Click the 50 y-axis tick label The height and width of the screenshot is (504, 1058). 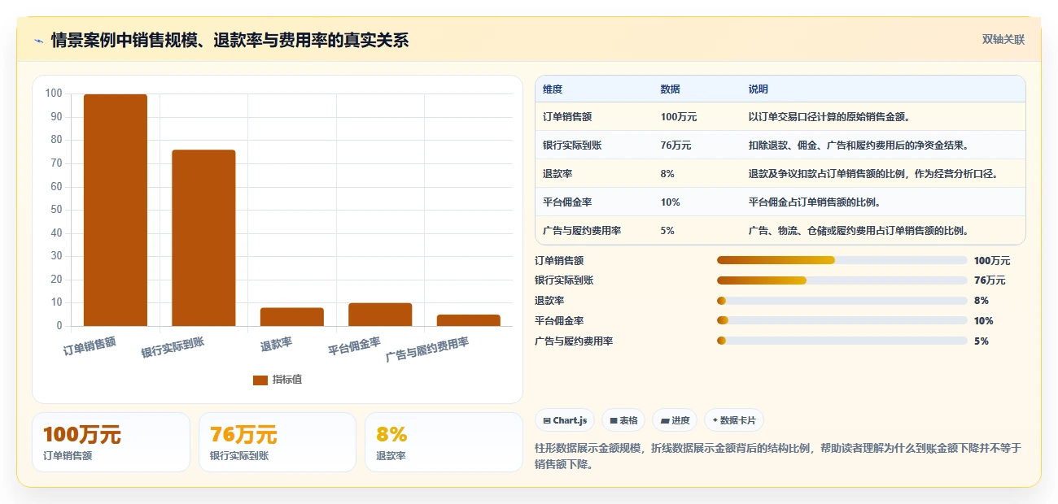click(x=56, y=210)
